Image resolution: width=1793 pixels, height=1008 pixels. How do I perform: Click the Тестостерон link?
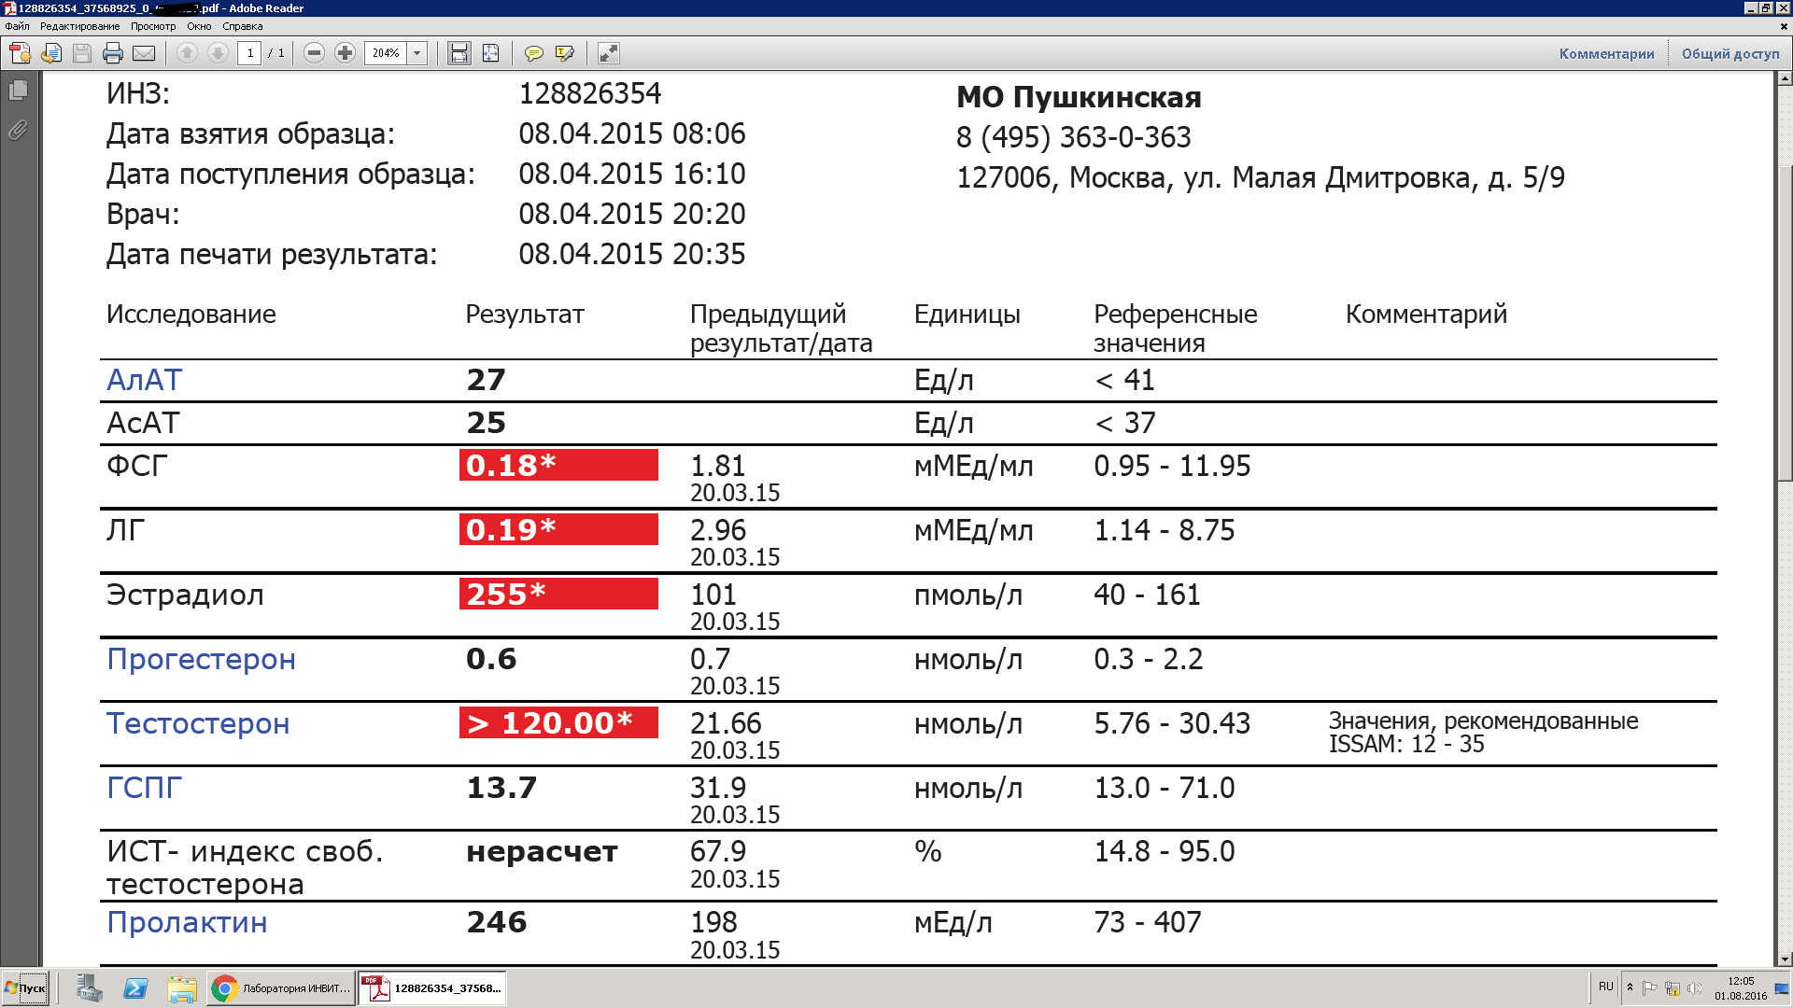pos(198,723)
